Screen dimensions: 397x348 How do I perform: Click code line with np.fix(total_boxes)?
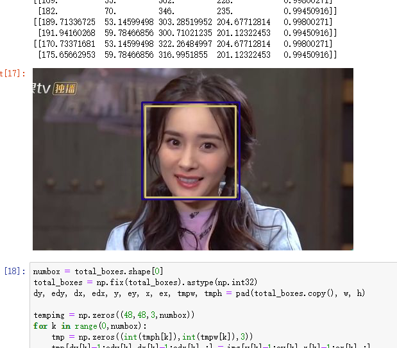146,283
